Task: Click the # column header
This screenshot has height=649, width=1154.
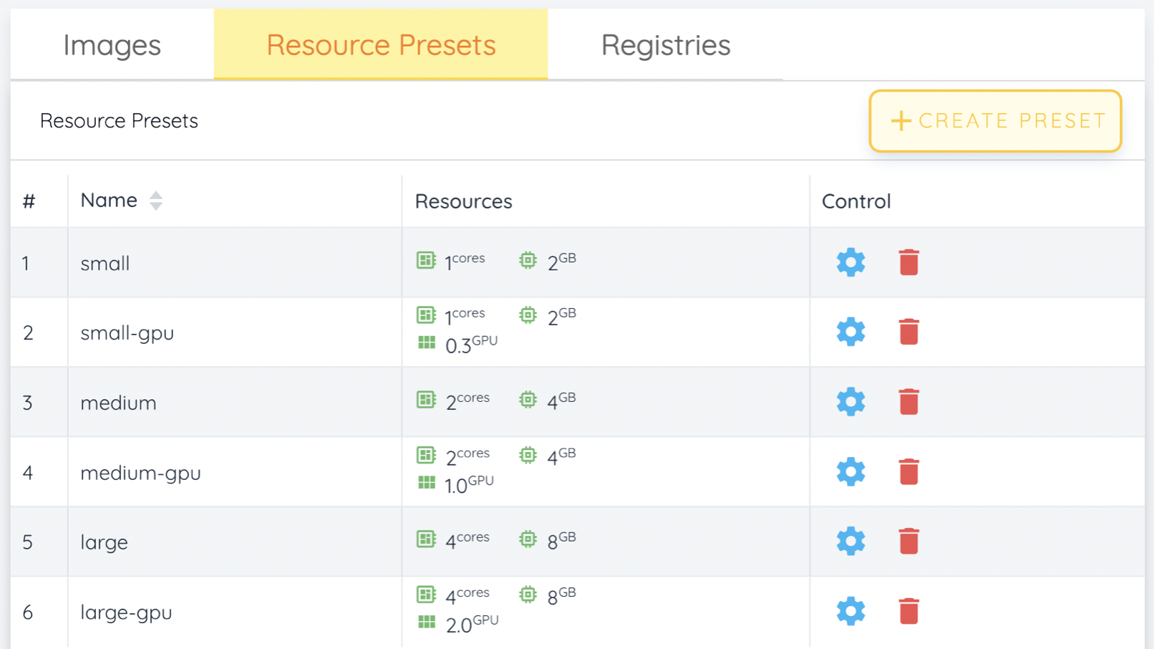Action: click(x=29, y=201)
